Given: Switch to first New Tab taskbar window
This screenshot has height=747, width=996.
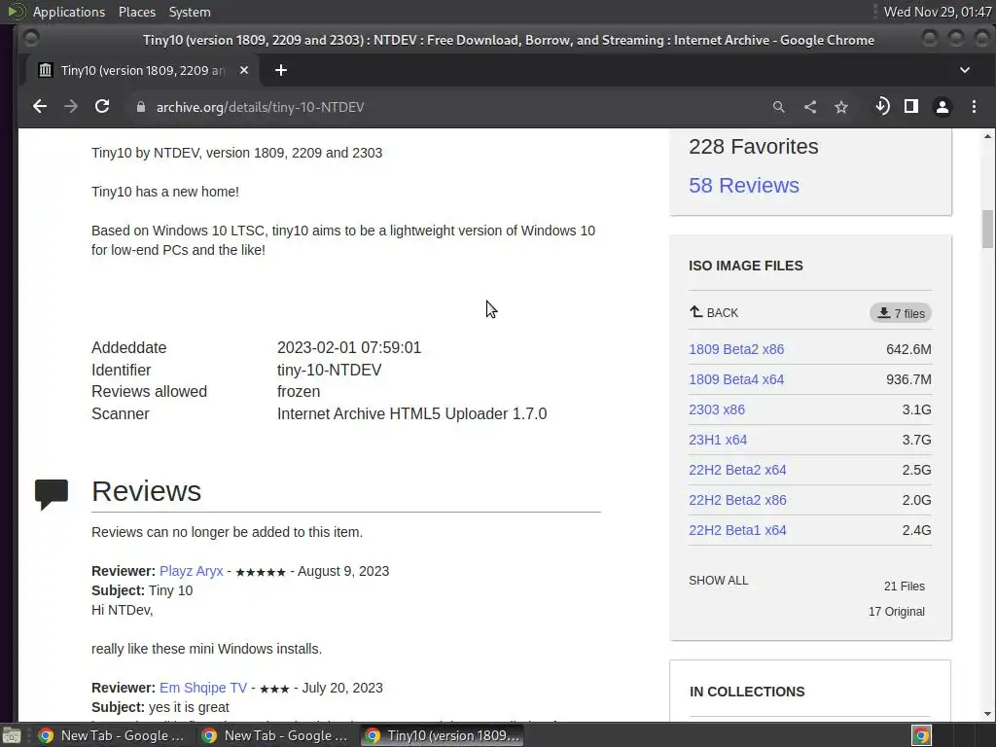Looking at the screenshot, I should [x=112, y=735].
